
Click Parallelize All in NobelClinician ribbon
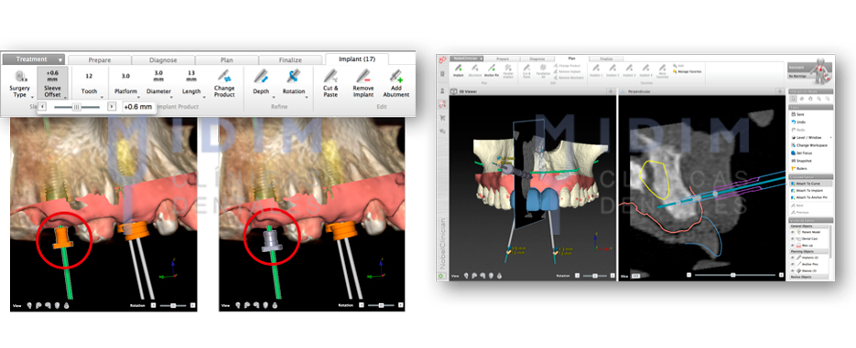pyautogui.click(x=543, y=71)
